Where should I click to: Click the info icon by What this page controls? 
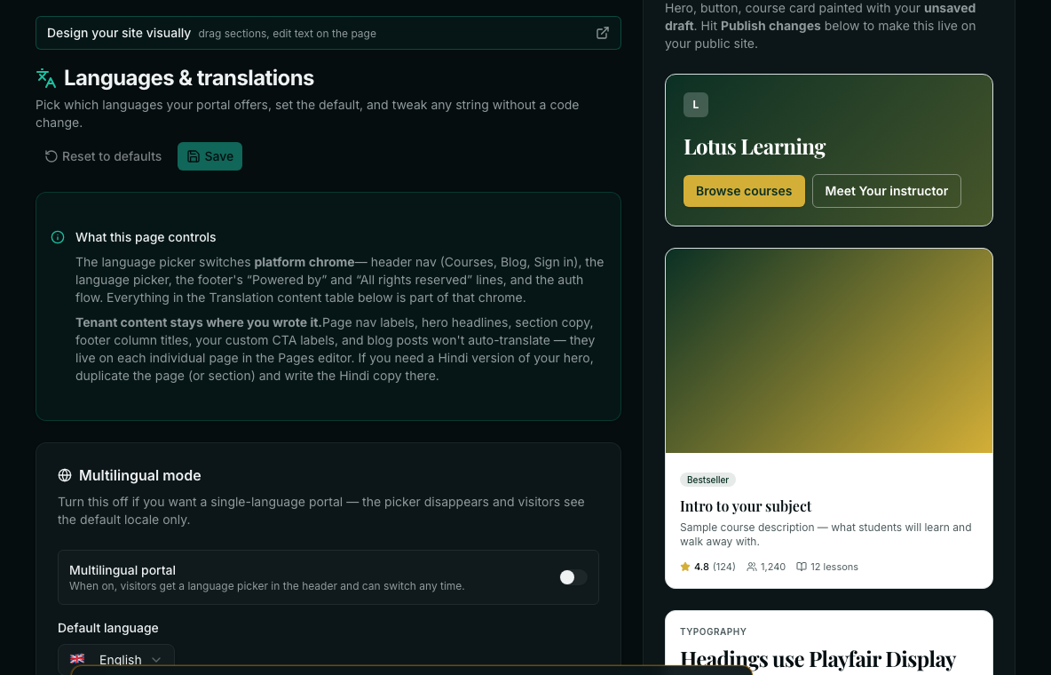point(58,237)
